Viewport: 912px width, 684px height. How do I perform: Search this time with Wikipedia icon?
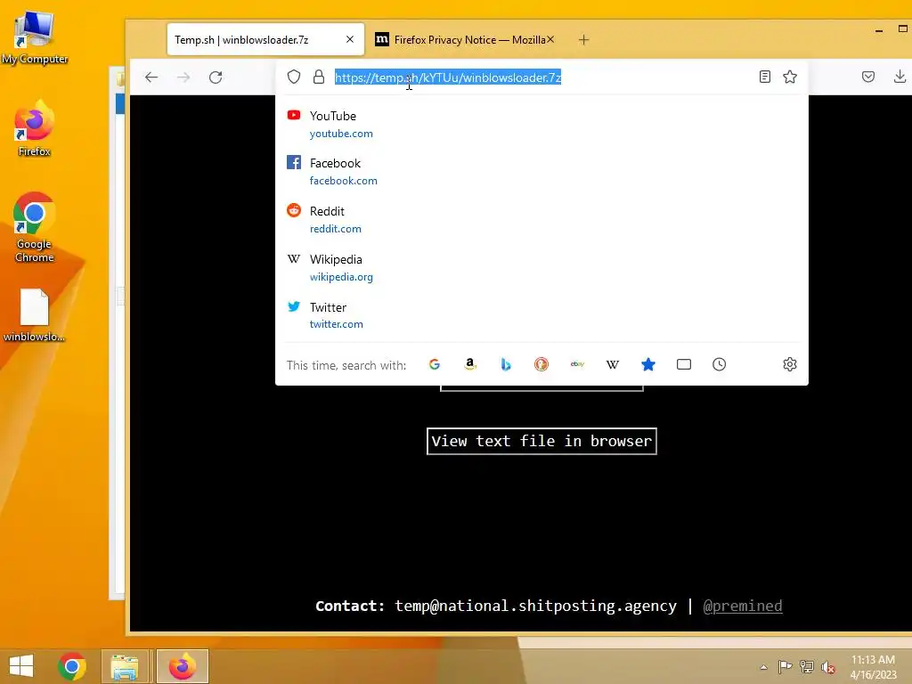(613, 364)
